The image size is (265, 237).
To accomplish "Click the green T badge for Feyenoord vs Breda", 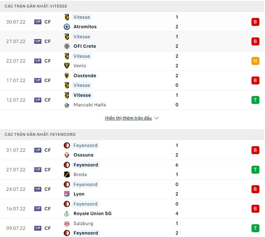I will click(255, 170).
